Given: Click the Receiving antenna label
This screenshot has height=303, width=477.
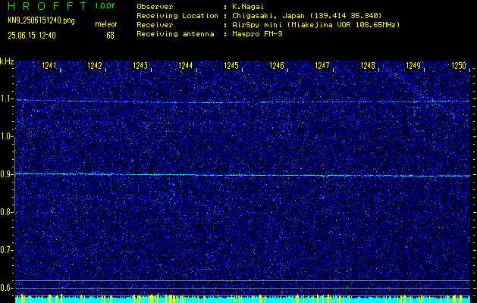Looking at the screenshot, I should 175,34.
